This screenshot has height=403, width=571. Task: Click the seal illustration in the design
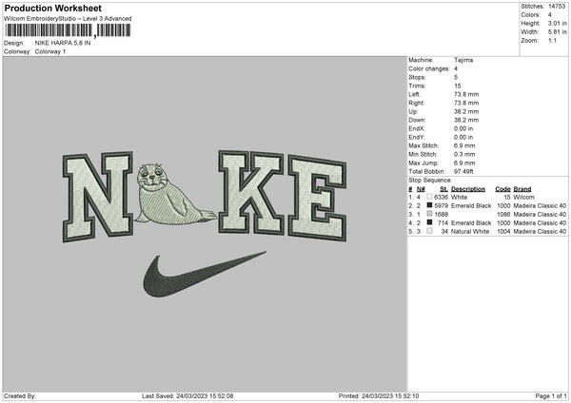click(175, 194)
